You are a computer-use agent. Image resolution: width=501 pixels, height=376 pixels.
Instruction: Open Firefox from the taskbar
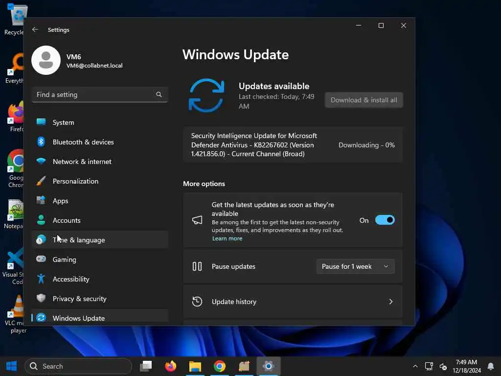[171, 366]
